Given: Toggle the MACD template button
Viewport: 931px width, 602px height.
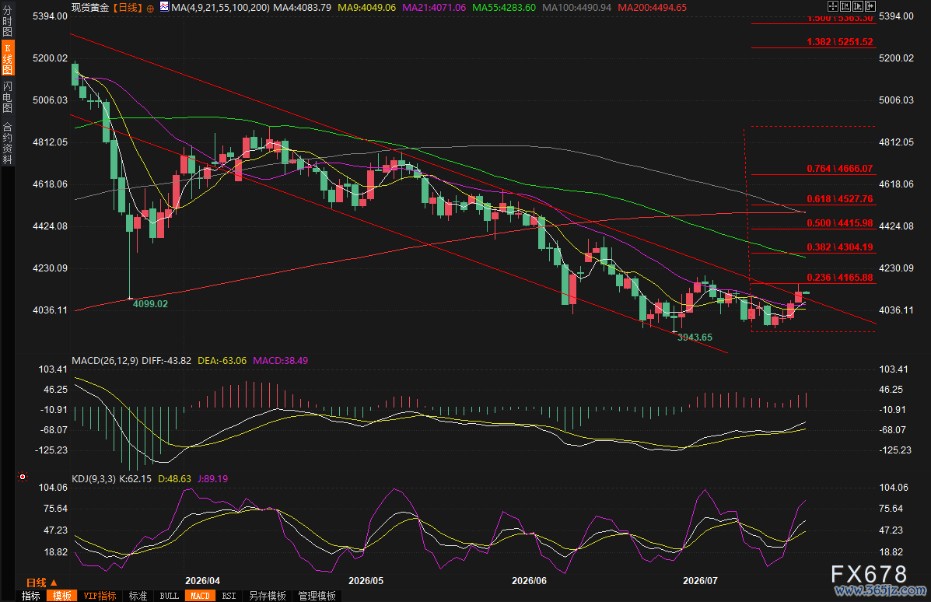Looking at the screenshot, I should point(199,596).
